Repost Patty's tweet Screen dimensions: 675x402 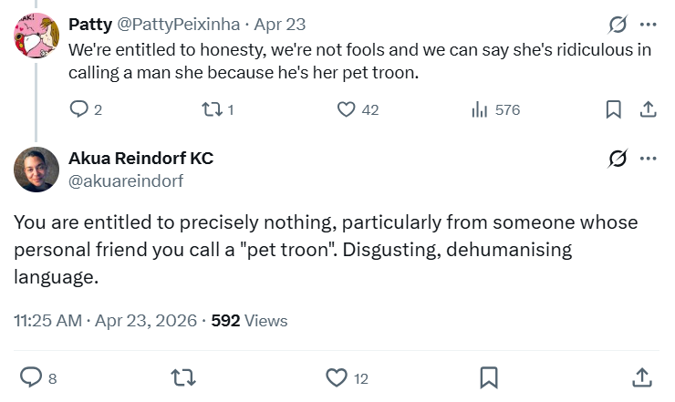[211, 109]
